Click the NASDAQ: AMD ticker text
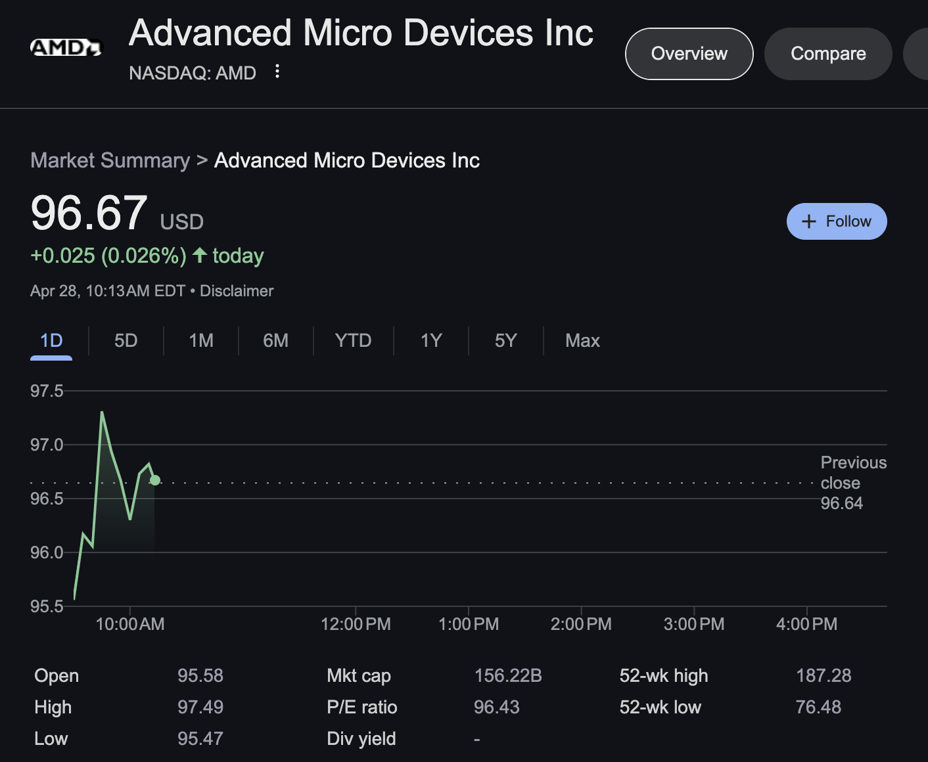Screen dimensions: 928x762 193,73
